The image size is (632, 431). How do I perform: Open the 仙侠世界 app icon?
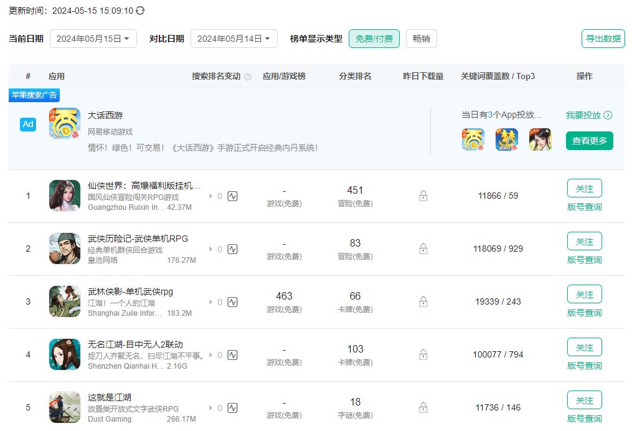[x=65, y=196]
